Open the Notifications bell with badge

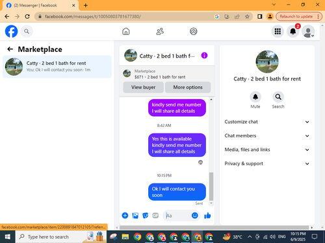point(293,32)
